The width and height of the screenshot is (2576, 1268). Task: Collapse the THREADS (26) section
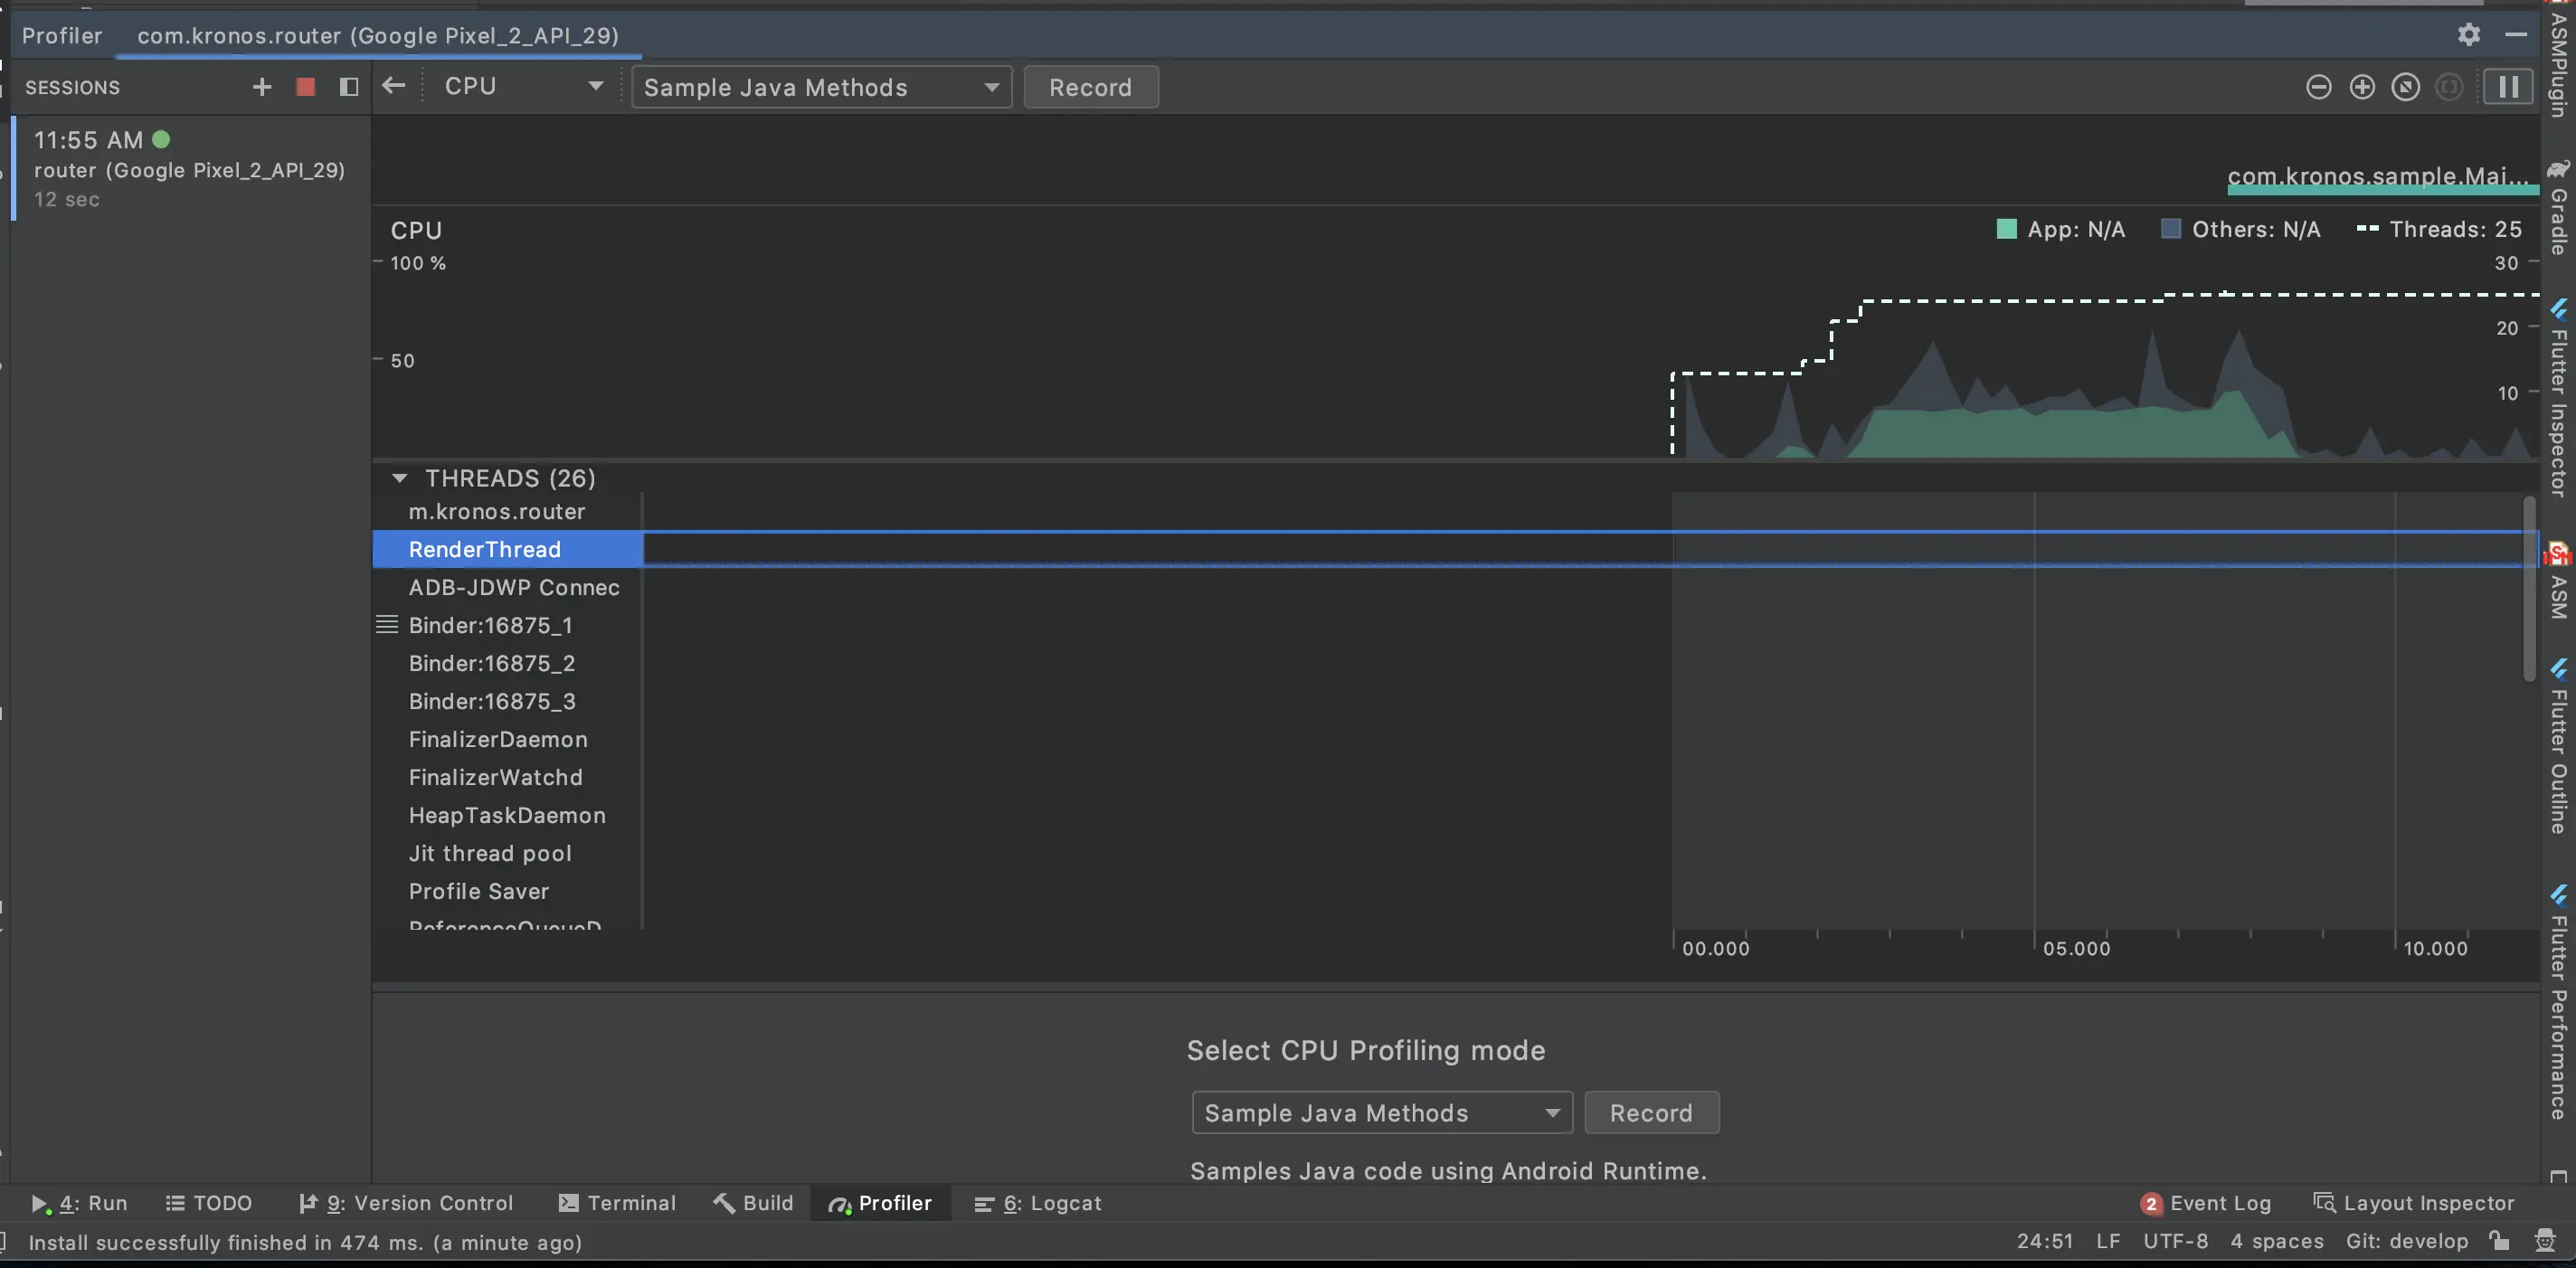400,478
